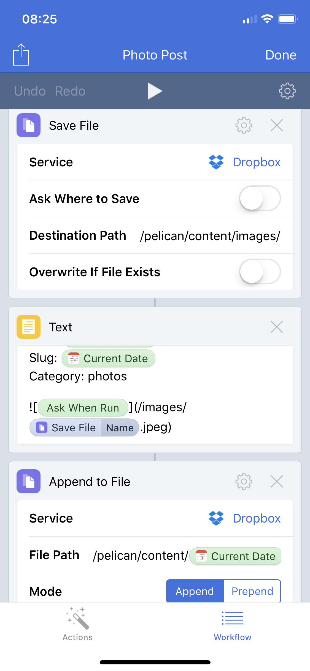This screenshot has height=671, width=310.
Task: Tap the Dropbox service selector in Append to File
Action: click(x=257, y=518)
